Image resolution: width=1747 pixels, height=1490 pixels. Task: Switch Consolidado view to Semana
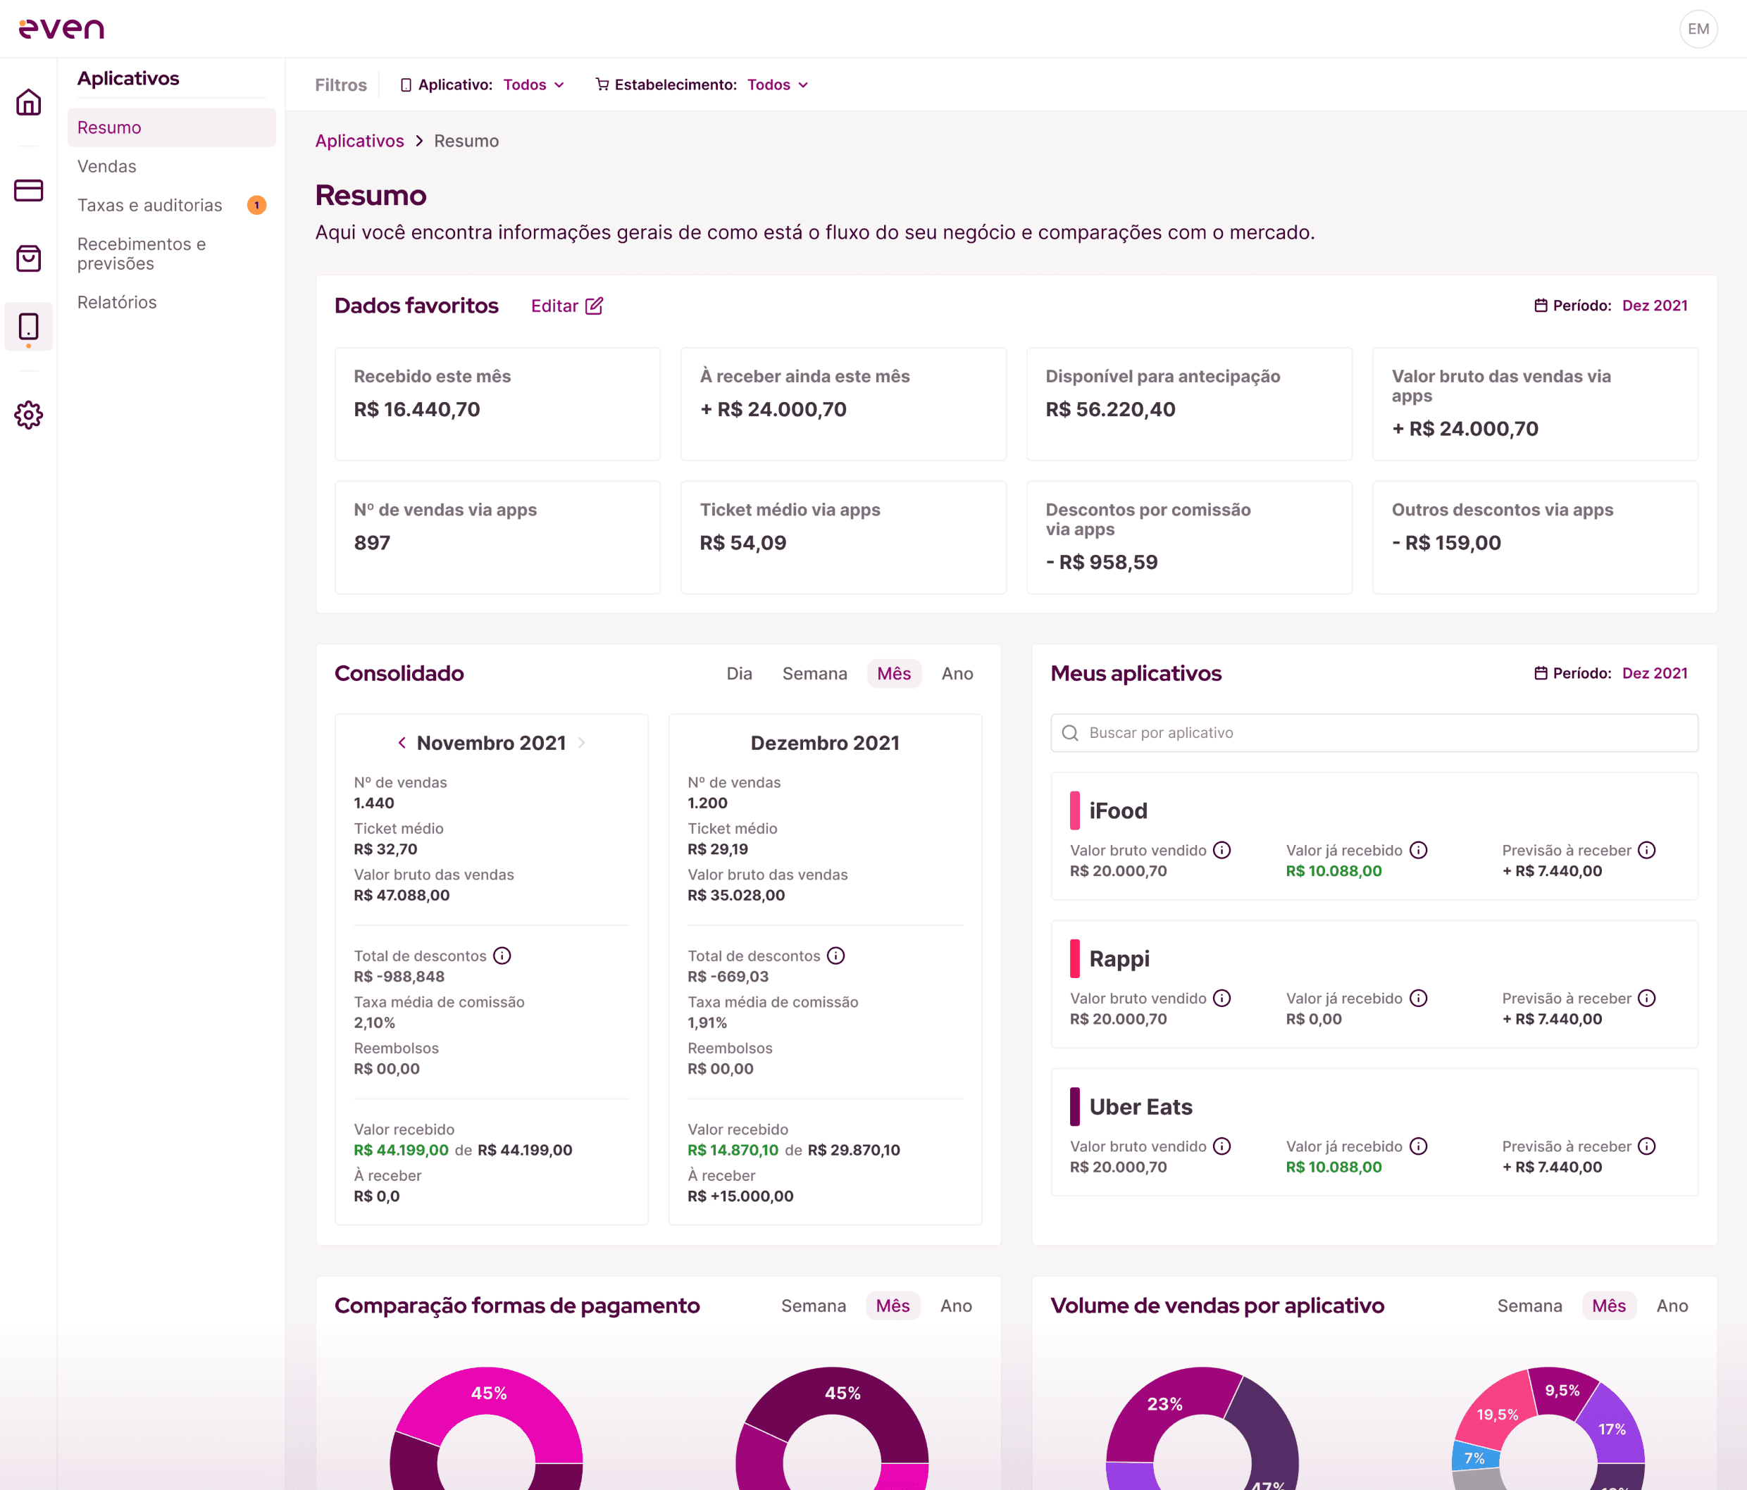[x=814, y=673]
